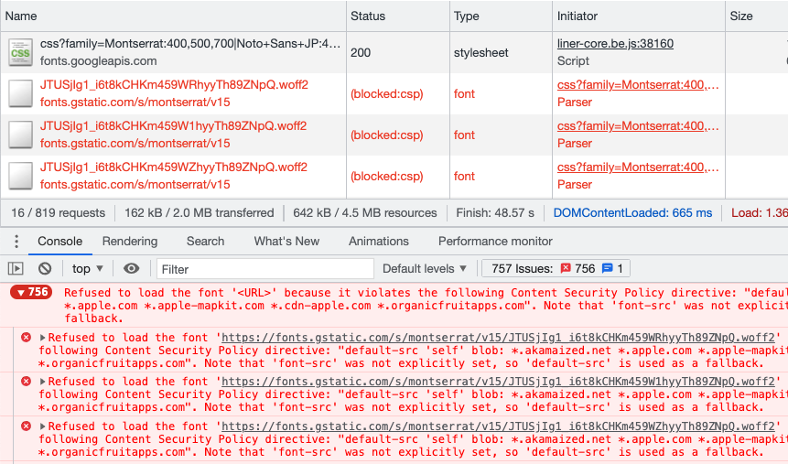Expand the W1hyyTh89ZNpQ font error message
Viewport: 788px width, 464px height.
pyautogui.click(x=43, y=382)
